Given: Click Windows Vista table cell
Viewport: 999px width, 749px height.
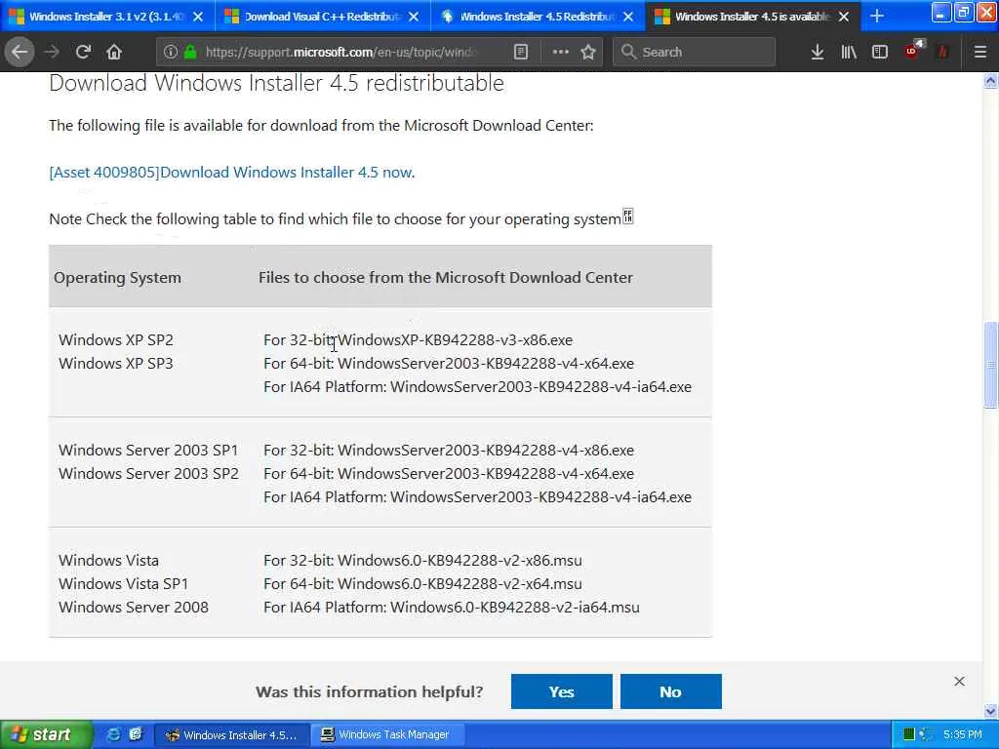Looking at the screenshot, I should [x=109, y=561].
